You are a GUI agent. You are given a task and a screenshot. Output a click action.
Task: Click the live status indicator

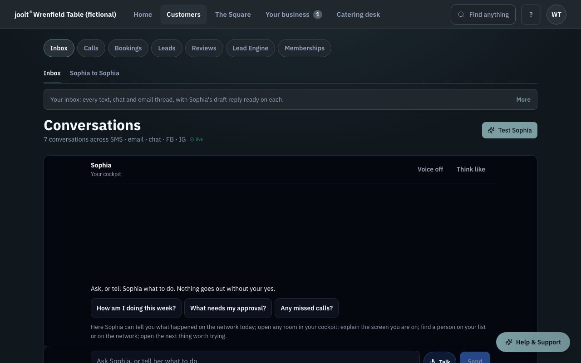pos(196,139)
